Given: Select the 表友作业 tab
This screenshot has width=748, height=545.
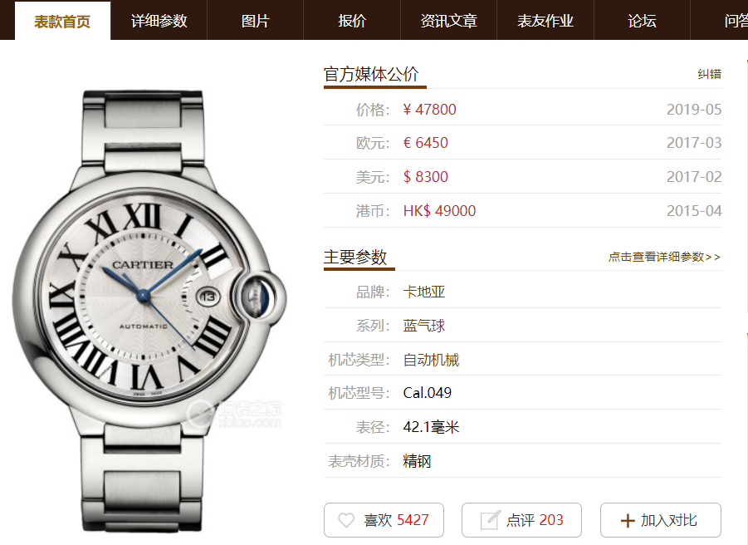Looking at the screenshot, I should tap(545, 21).
